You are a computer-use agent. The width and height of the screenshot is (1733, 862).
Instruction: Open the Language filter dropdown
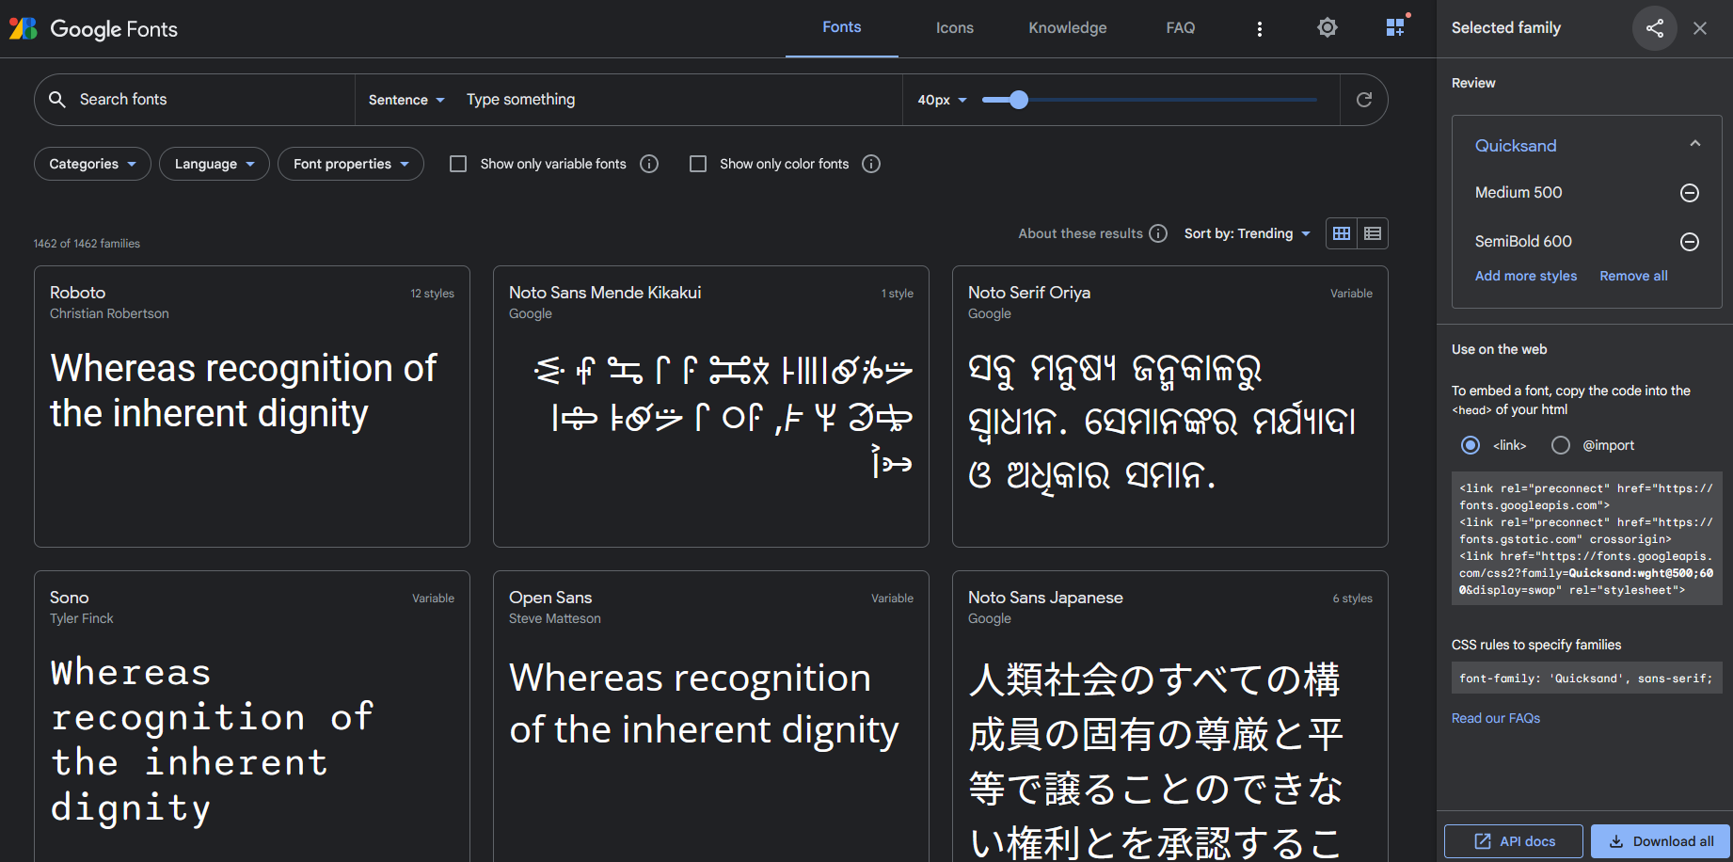215,164
